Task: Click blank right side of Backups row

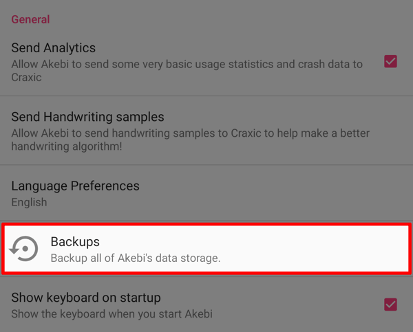Action: coord(316,249)
